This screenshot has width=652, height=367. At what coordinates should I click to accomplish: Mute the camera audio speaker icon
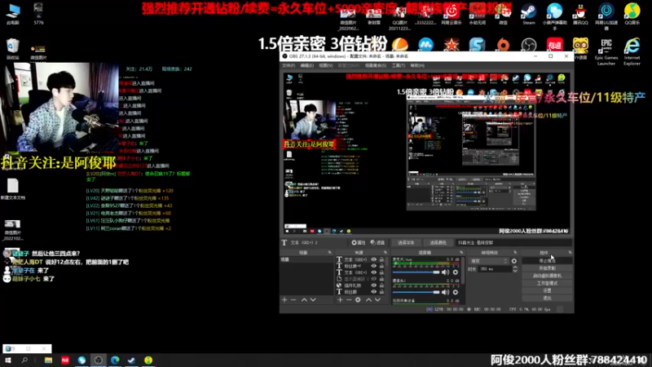[x=445, y=292]
